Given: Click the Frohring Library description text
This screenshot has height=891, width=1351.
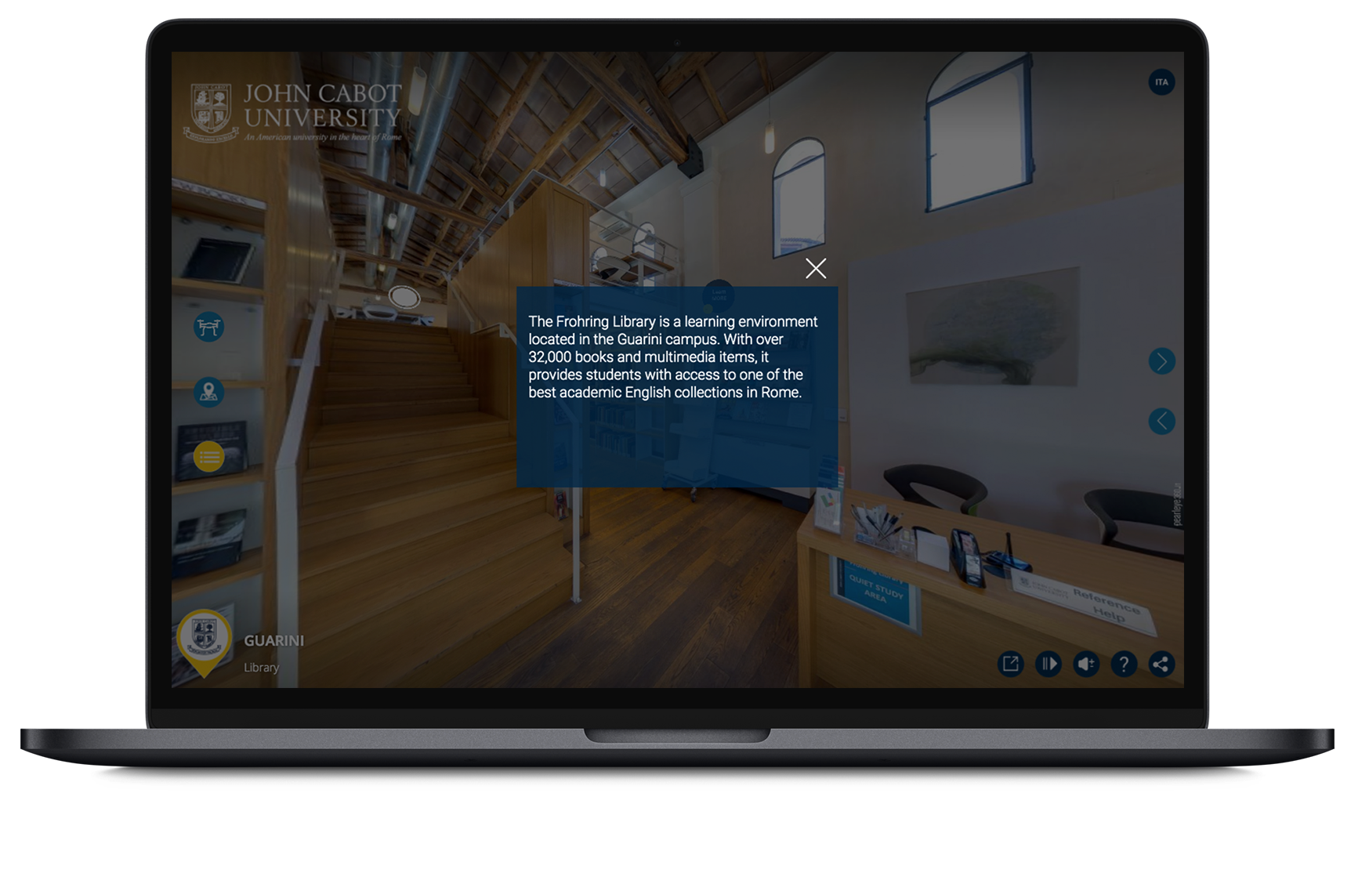Looking at the screenshot, I should 672,357.
